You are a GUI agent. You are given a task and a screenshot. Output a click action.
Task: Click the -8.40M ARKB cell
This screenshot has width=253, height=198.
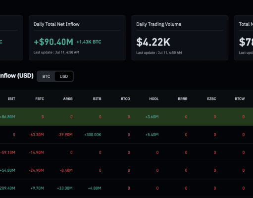click(66, 170)
